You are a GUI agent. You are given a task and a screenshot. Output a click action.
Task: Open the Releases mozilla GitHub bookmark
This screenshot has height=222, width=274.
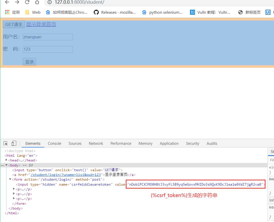(x=115, y=12)
